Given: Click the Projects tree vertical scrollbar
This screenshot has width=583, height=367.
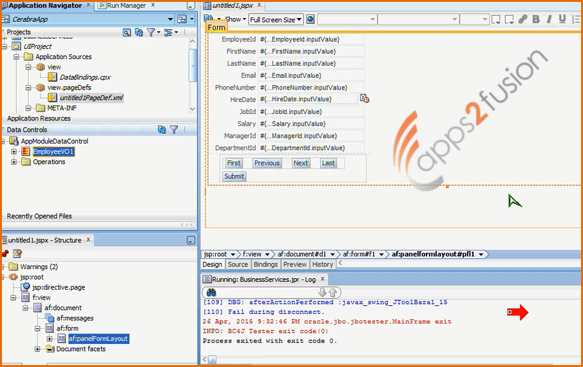Looking at the screenshot, I should pyautogui.click(x=192, y=74).
